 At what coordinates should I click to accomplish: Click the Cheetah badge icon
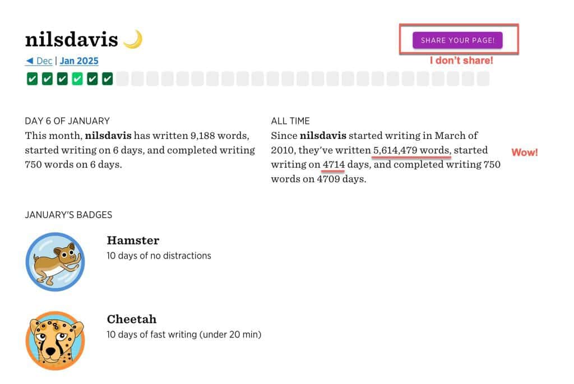55,337
